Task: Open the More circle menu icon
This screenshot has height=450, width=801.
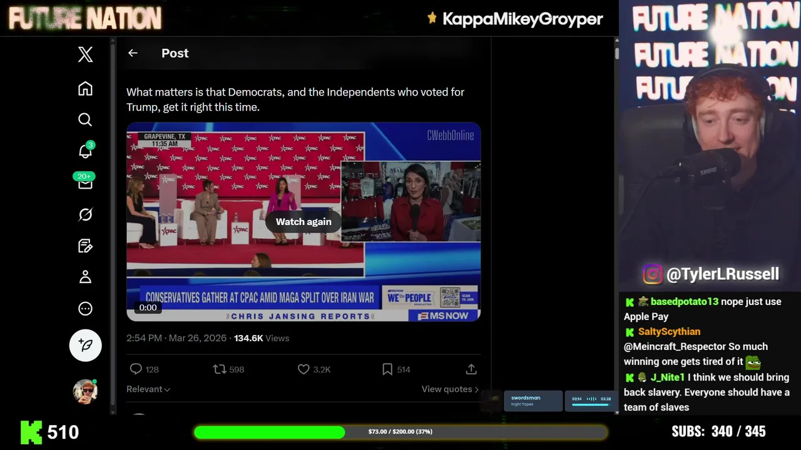Action: [85, 309]
